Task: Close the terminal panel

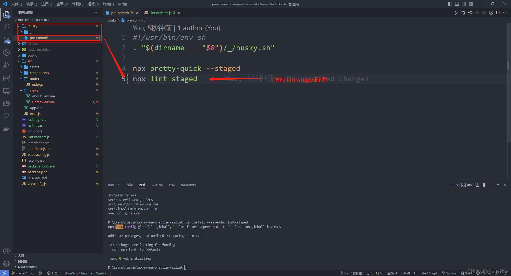Action: [505, 185]
